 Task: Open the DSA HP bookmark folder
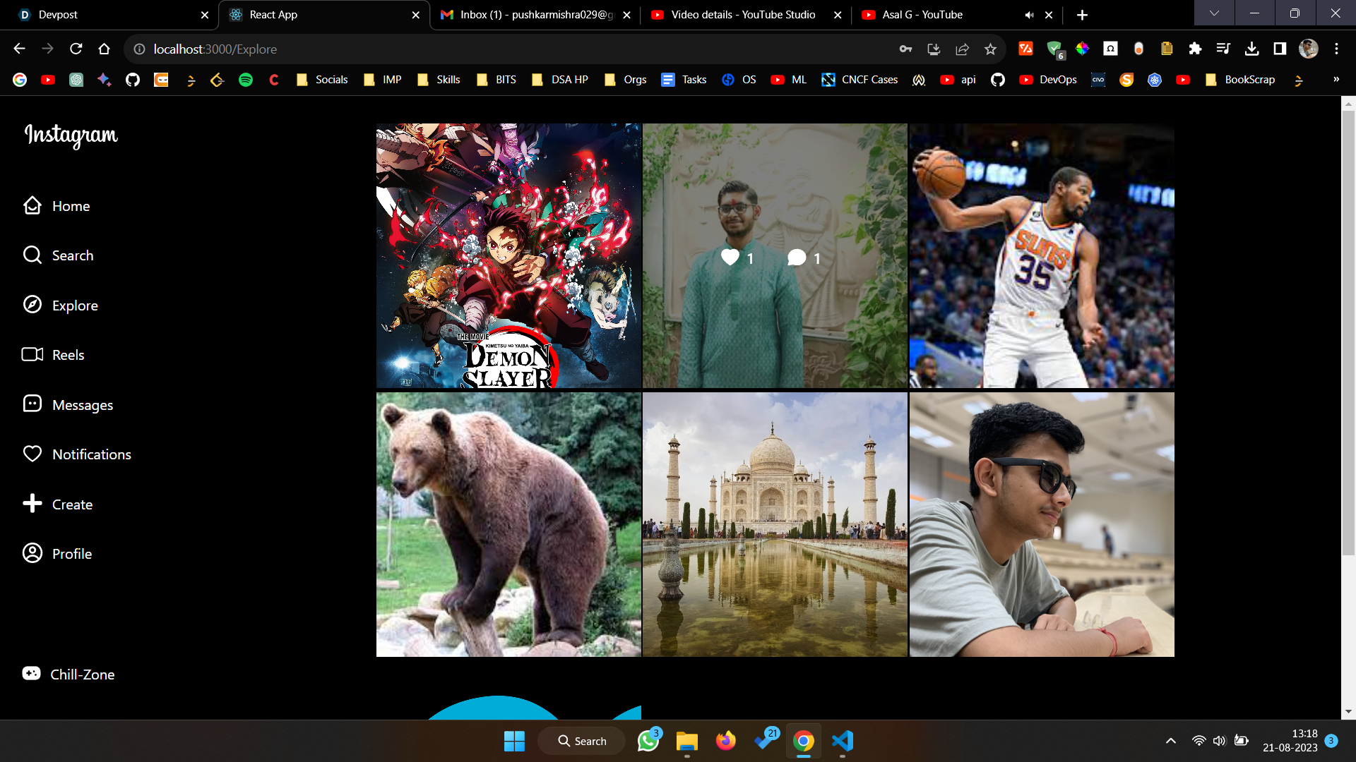coord(561,80)
